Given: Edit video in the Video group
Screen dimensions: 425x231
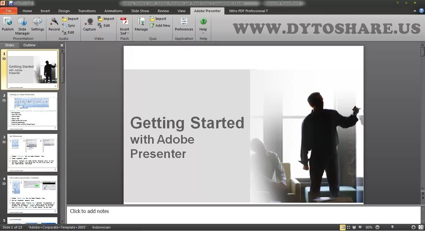Looking at the screenshot, I should [104, 25].
